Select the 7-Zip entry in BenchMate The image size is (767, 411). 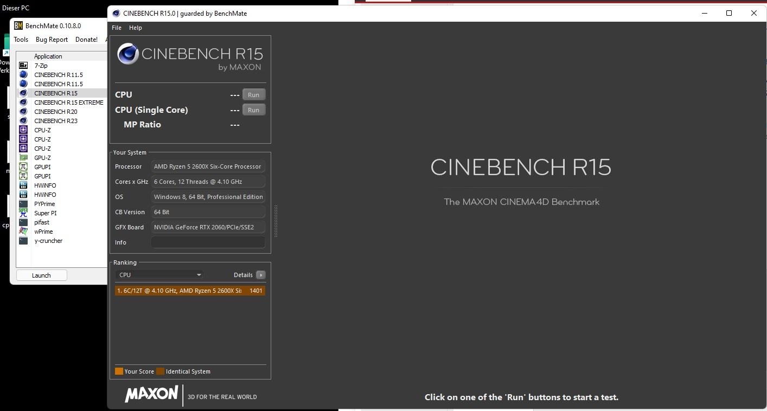click(x=41, y=66)
